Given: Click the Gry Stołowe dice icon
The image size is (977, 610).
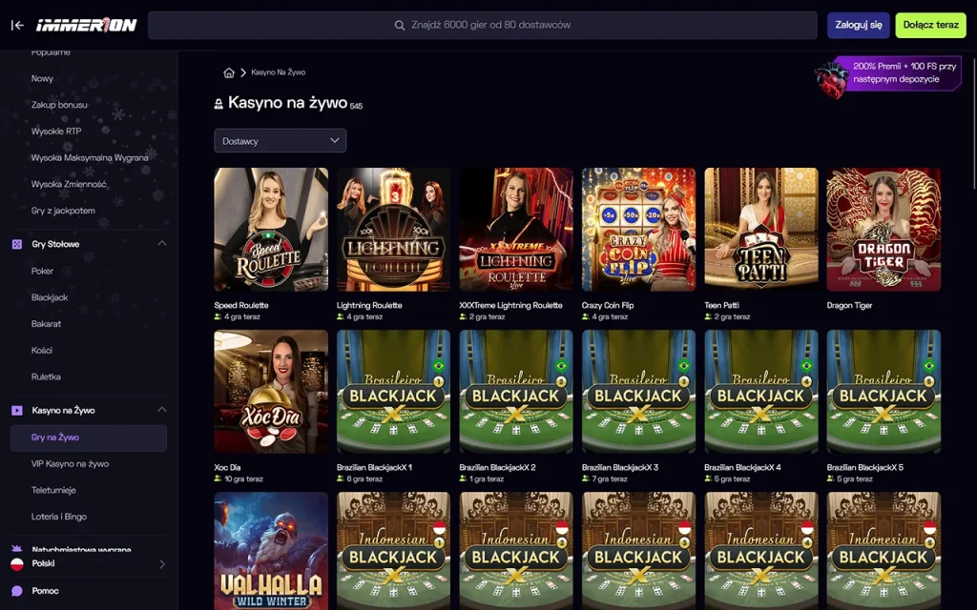Looking at the screenshot, I should point(17,245).
